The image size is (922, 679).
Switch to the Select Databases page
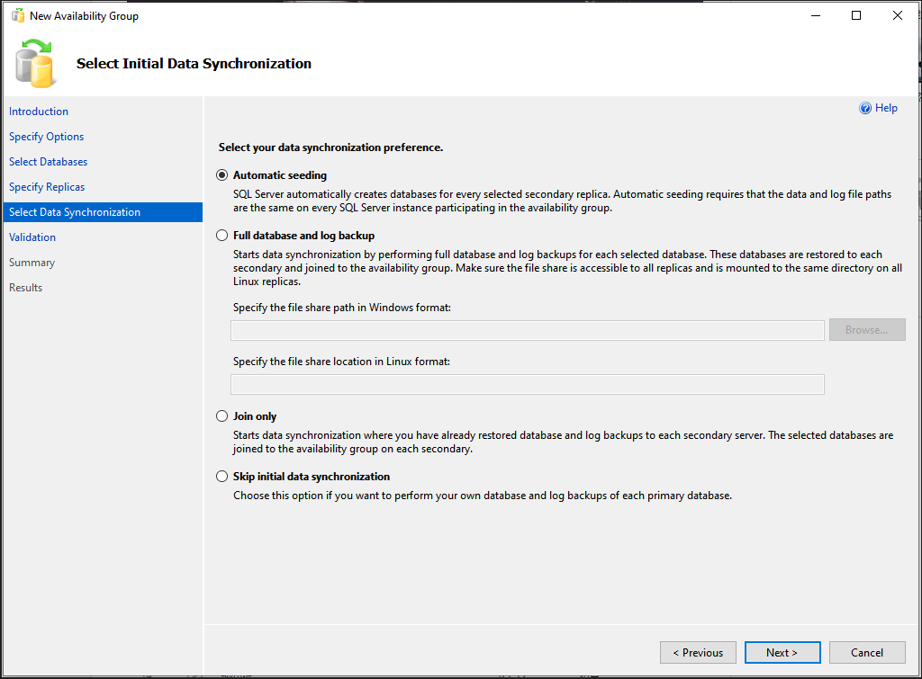(49, 162)
